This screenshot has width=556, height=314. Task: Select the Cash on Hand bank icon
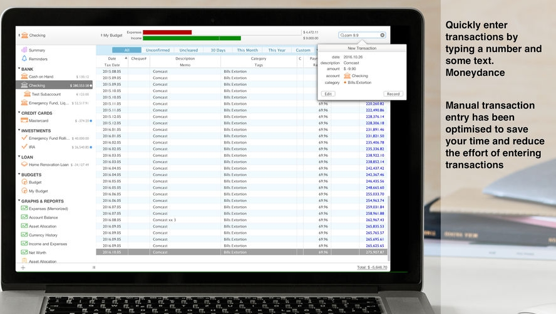pyautogui.click(x=24, y=76)
